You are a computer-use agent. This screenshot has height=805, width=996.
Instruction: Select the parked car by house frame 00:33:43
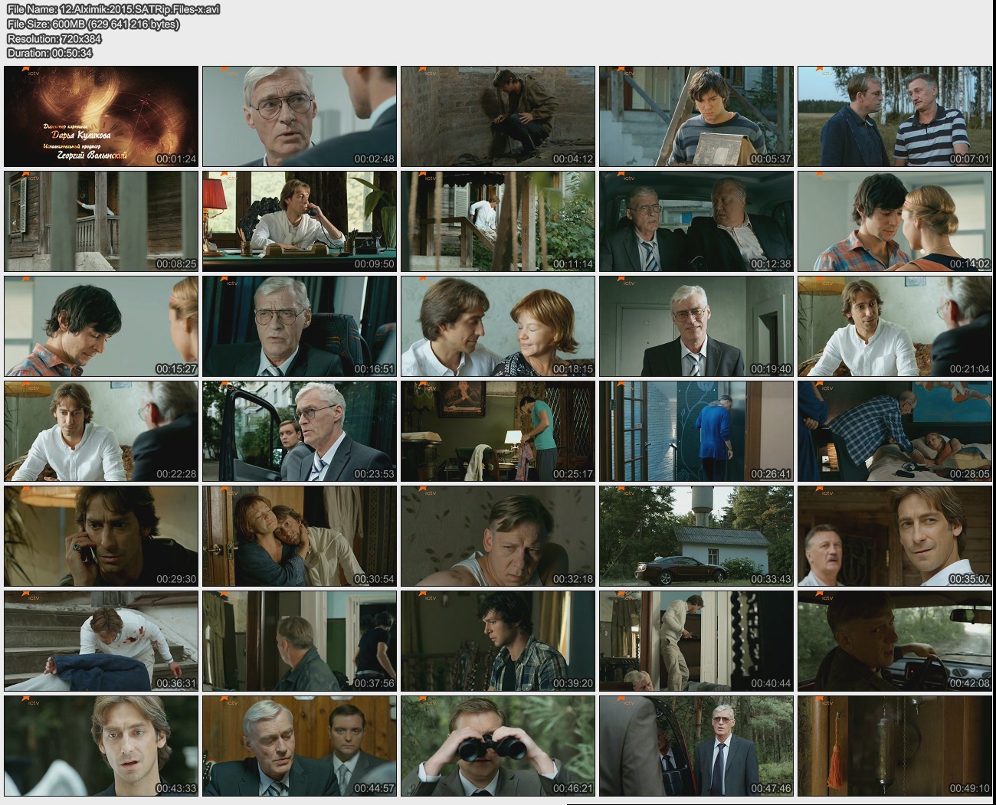click(x=696, y=536)
